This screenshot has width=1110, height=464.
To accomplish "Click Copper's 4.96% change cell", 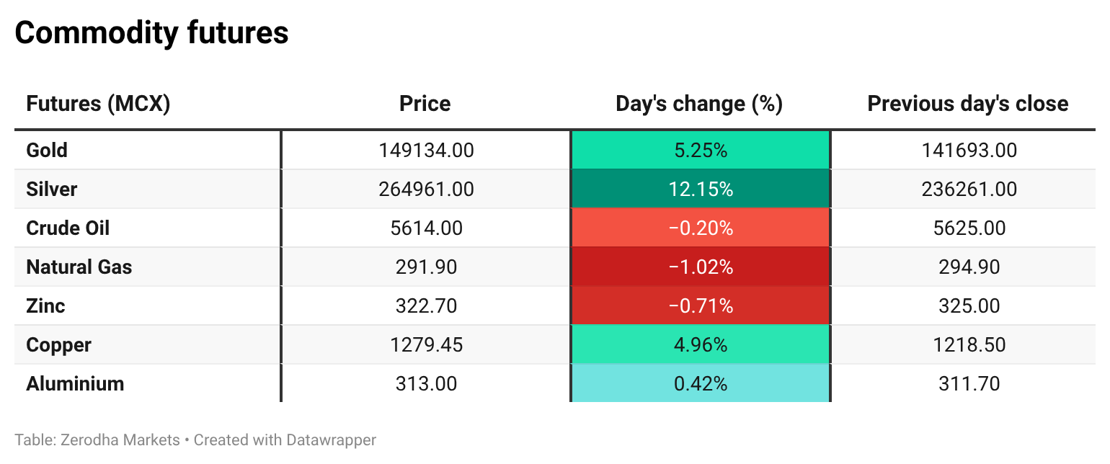I will click(700, 345).
